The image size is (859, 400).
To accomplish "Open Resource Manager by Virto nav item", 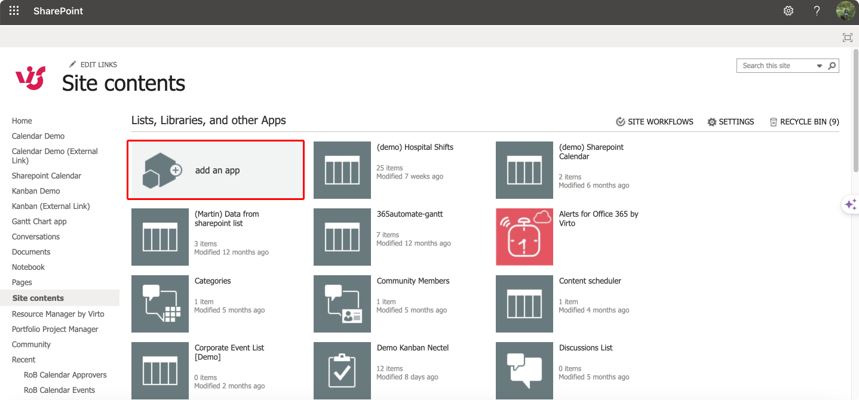I will (58, 313).
